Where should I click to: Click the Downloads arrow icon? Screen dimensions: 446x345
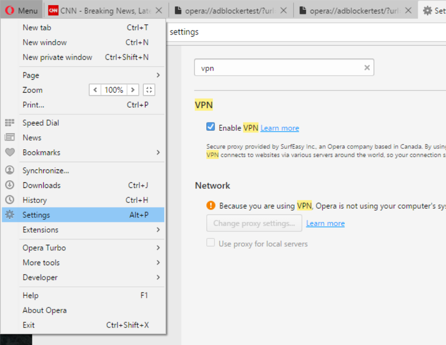(x=10, y=185)
